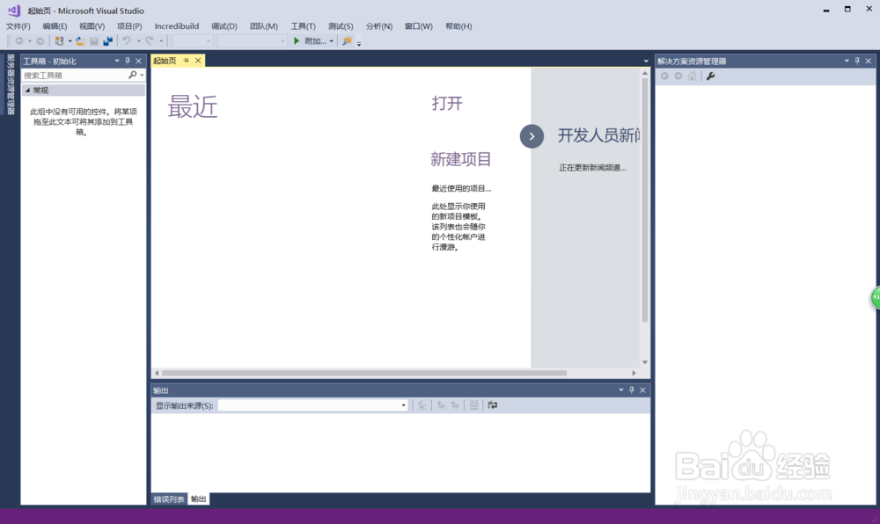The image size is (880, 524).
Task: Open the toolbar overflow options arrow
Action: coord(359,42)
